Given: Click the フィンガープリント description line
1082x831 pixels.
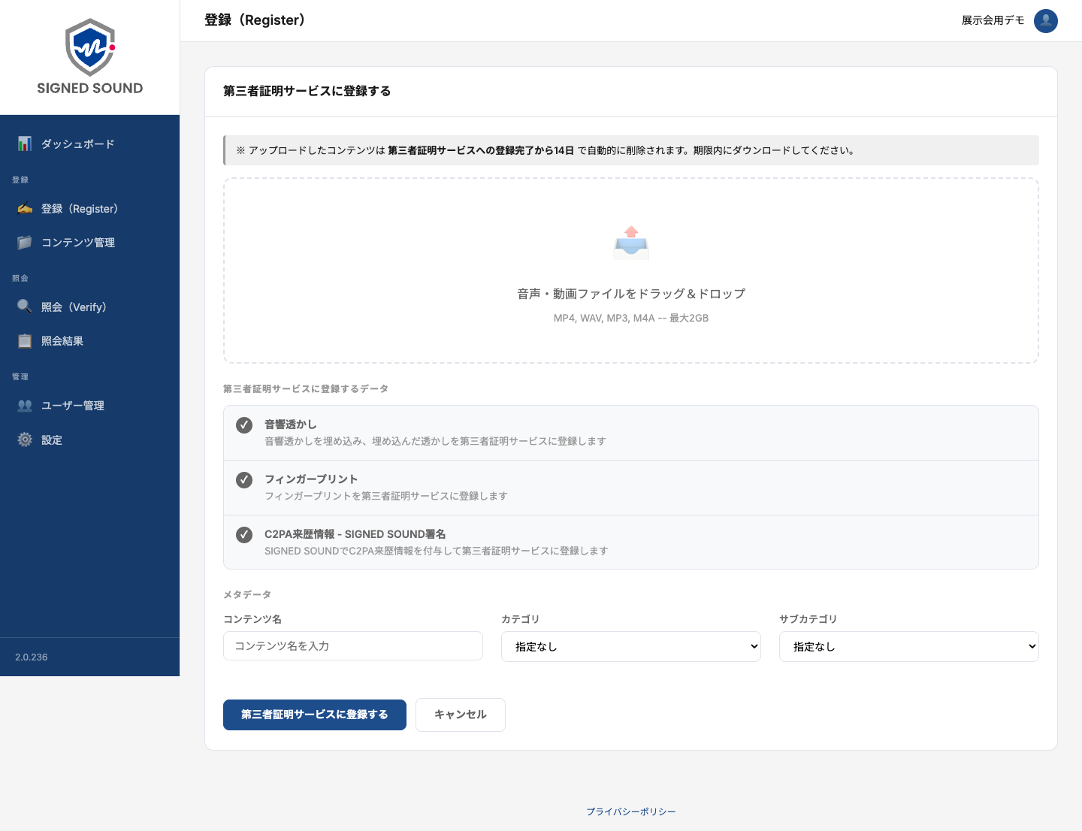Looking at the screenshot, I should pos(386,496).
